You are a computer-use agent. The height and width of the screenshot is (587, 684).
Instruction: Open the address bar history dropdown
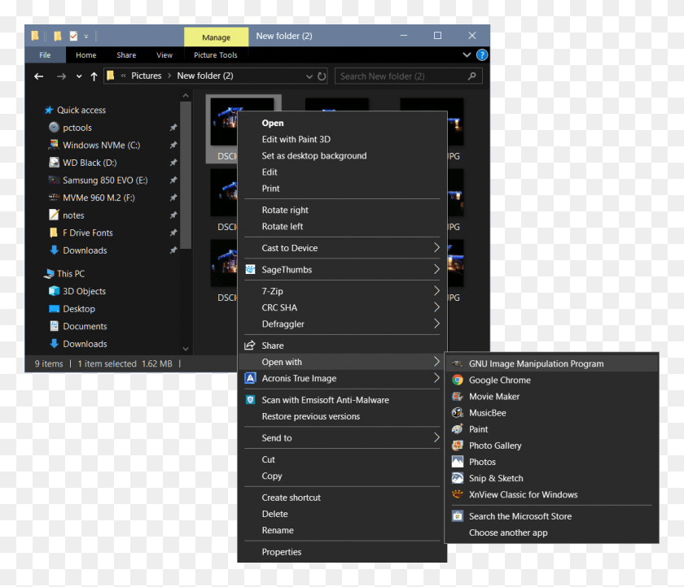(309, 76)
